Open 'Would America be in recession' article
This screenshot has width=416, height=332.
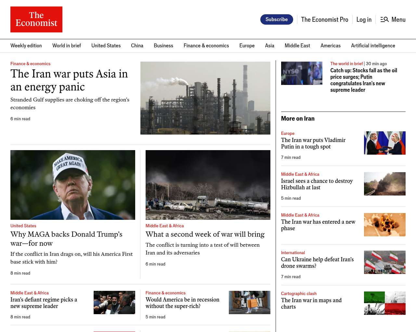[182, 303]
